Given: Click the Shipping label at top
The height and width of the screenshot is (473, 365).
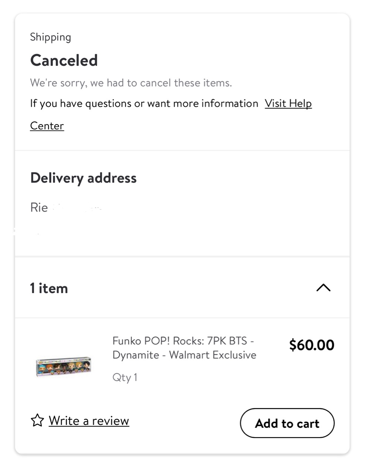Looking at the screenshot, I should pyautogui.click(x=51, y=37).
